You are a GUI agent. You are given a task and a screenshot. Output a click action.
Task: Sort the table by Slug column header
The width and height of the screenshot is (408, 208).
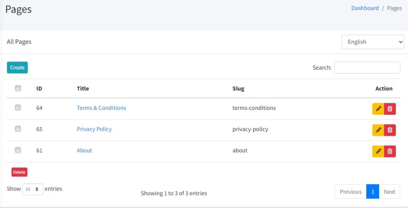click(x=238, y=88)
